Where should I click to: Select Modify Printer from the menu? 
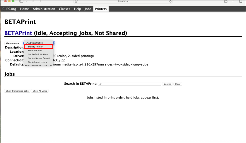pos(35,47)
